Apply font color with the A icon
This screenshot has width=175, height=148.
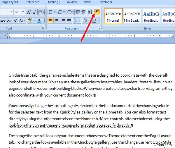[x=39, y=20]
